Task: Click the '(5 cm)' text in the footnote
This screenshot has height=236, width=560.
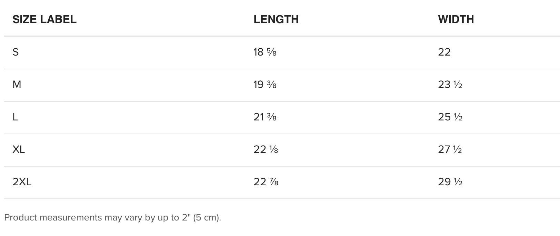Action: click(x=207, y=218)
